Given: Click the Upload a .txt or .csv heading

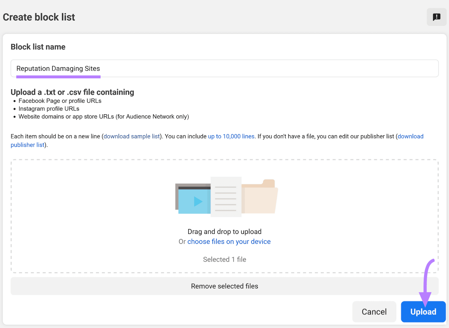Looking at the screenshot, I should point(72,92).
